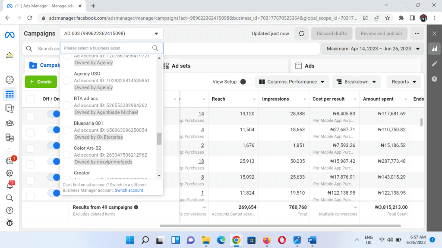
Task: Open the Settings gear in left sidebar
Action: (9, 173)
